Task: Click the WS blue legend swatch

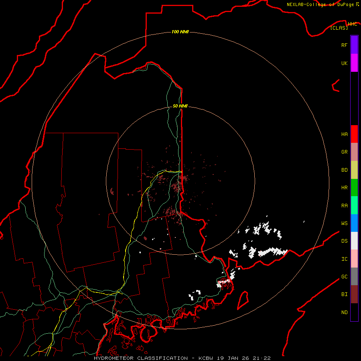Action: click(x=354, y=223)
